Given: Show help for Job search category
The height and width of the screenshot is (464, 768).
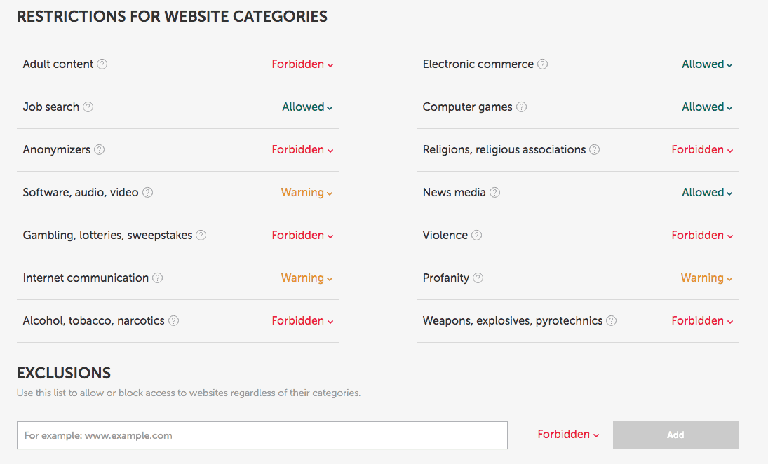Looking at the screenshot, I should [88, 107].
